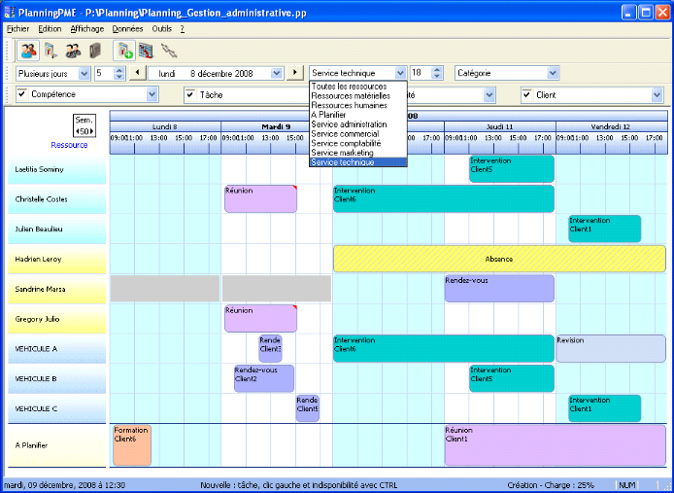674x493 pixels.
Task: Choose Toutes les ressources in the list
Action: (357, 87)
